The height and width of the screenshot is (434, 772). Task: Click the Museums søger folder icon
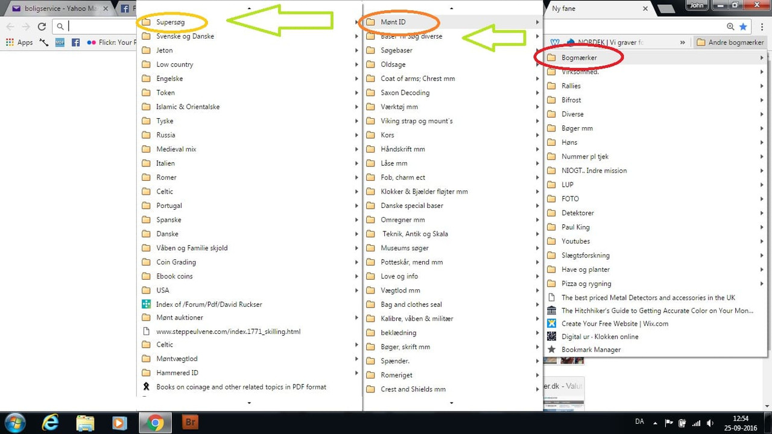click(x=370, y=248)
